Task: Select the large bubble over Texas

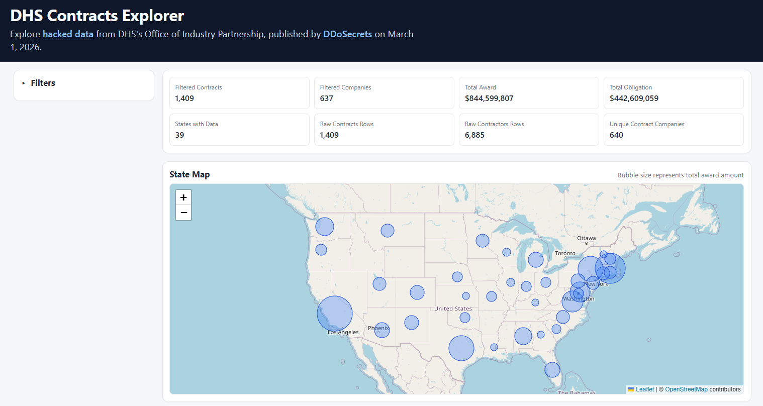Action: pos(461,348)
